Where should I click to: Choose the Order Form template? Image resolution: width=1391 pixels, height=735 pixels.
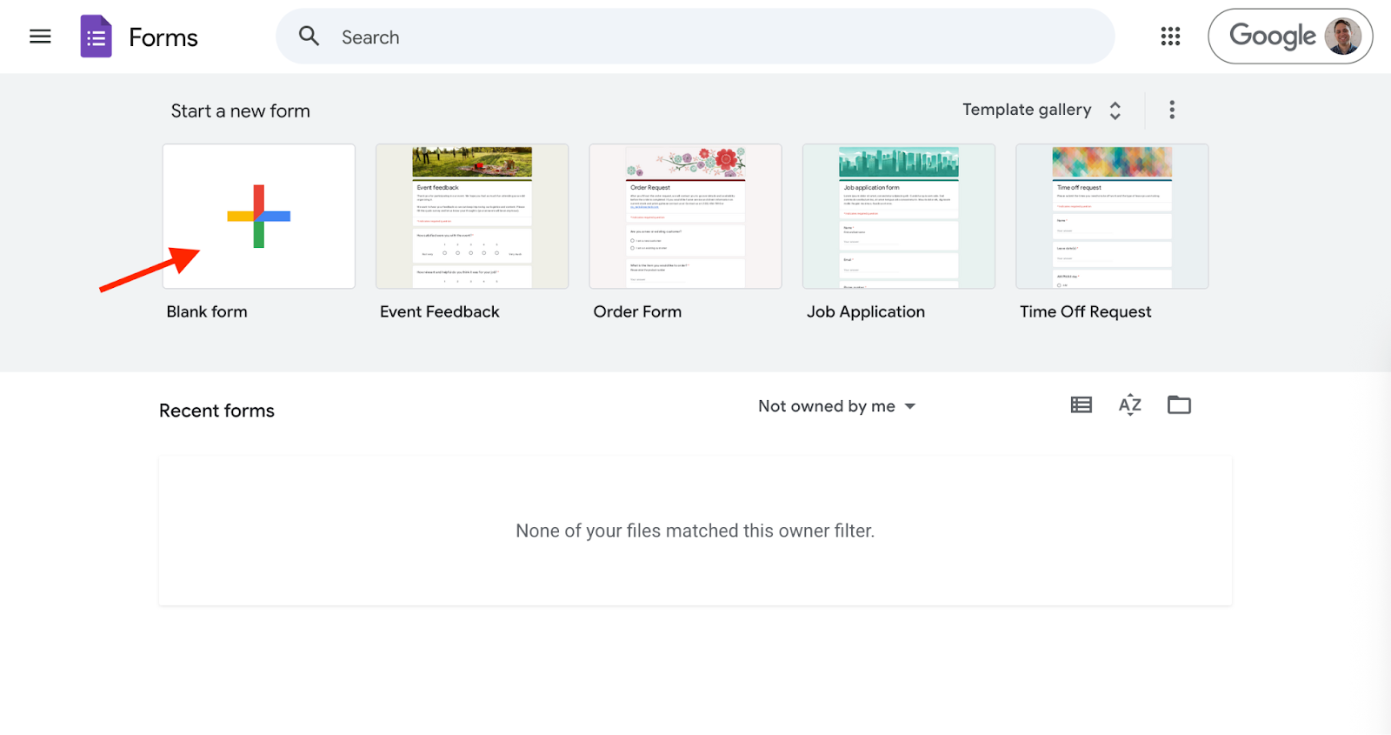point(685,217)
